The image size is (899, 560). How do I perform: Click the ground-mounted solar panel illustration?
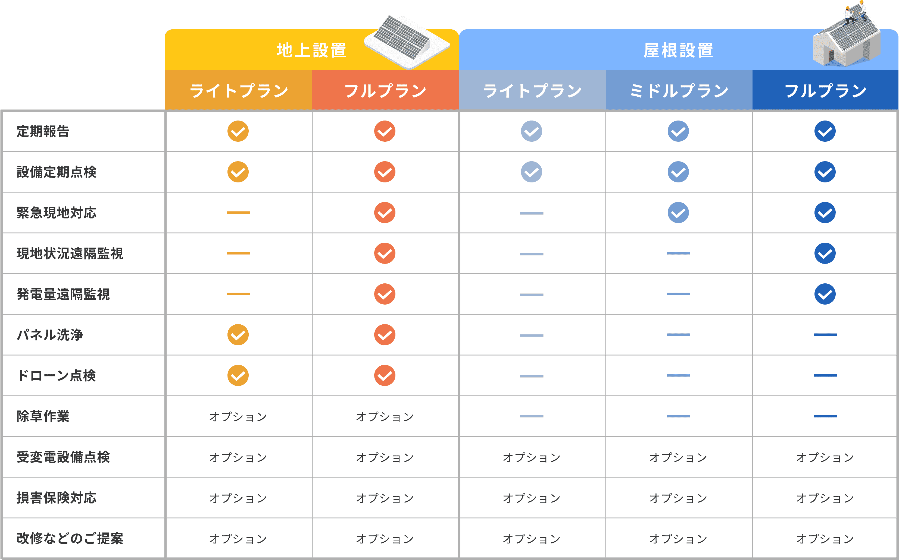[407, 42]
